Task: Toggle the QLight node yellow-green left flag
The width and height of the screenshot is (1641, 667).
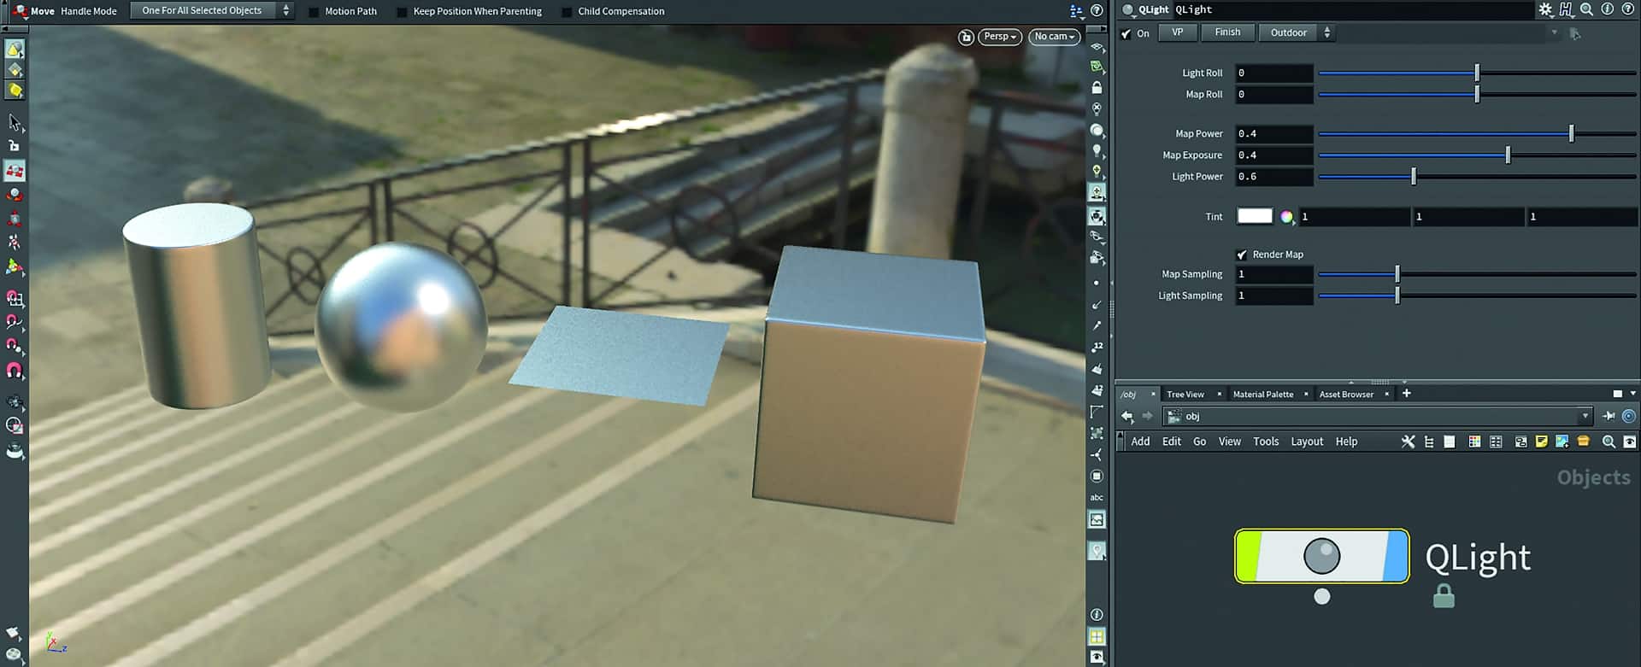Action: click(1248, 556)
